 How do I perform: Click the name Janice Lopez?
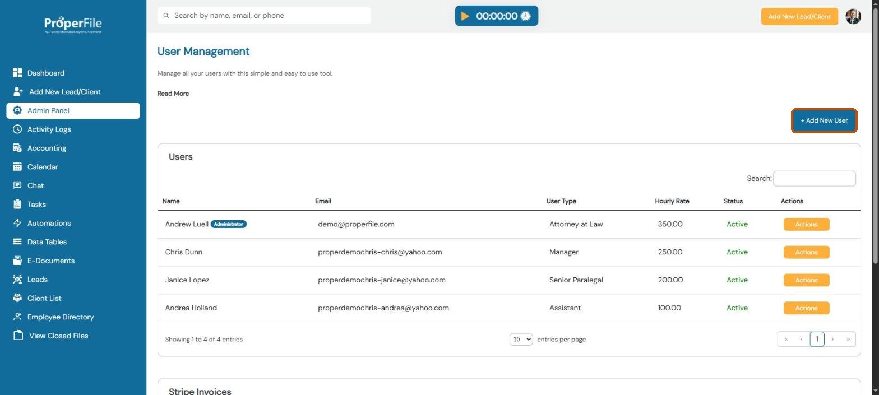click(x=187, y=280)
